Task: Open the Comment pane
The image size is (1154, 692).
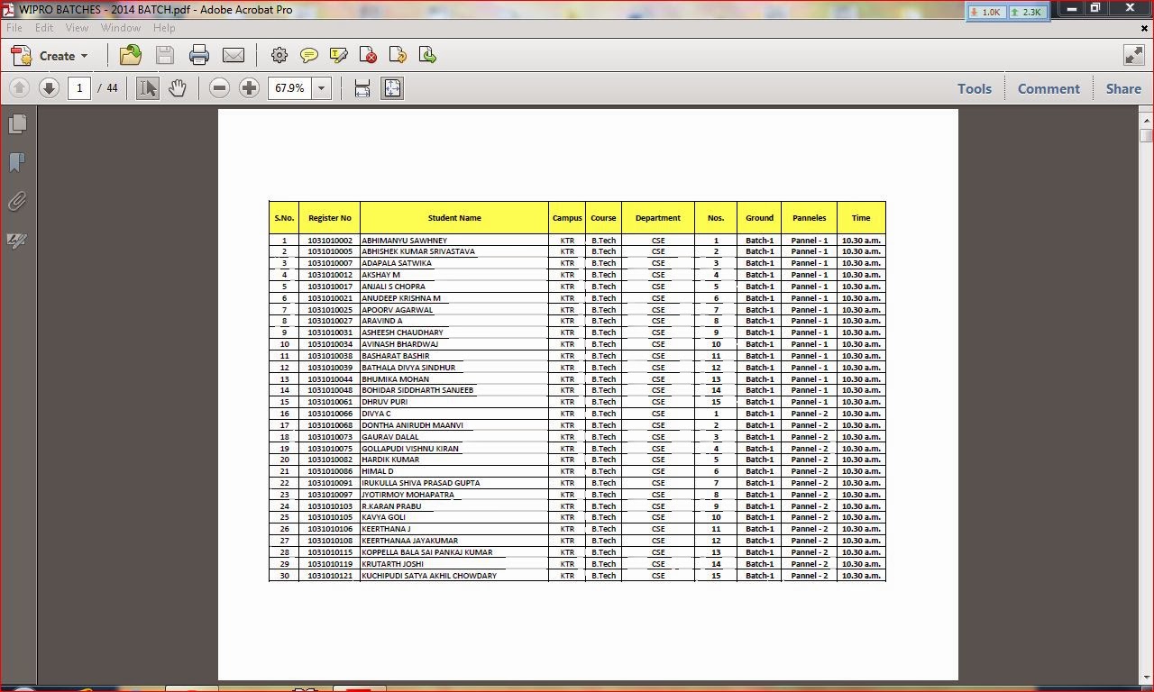Action: click(1048, 88)
